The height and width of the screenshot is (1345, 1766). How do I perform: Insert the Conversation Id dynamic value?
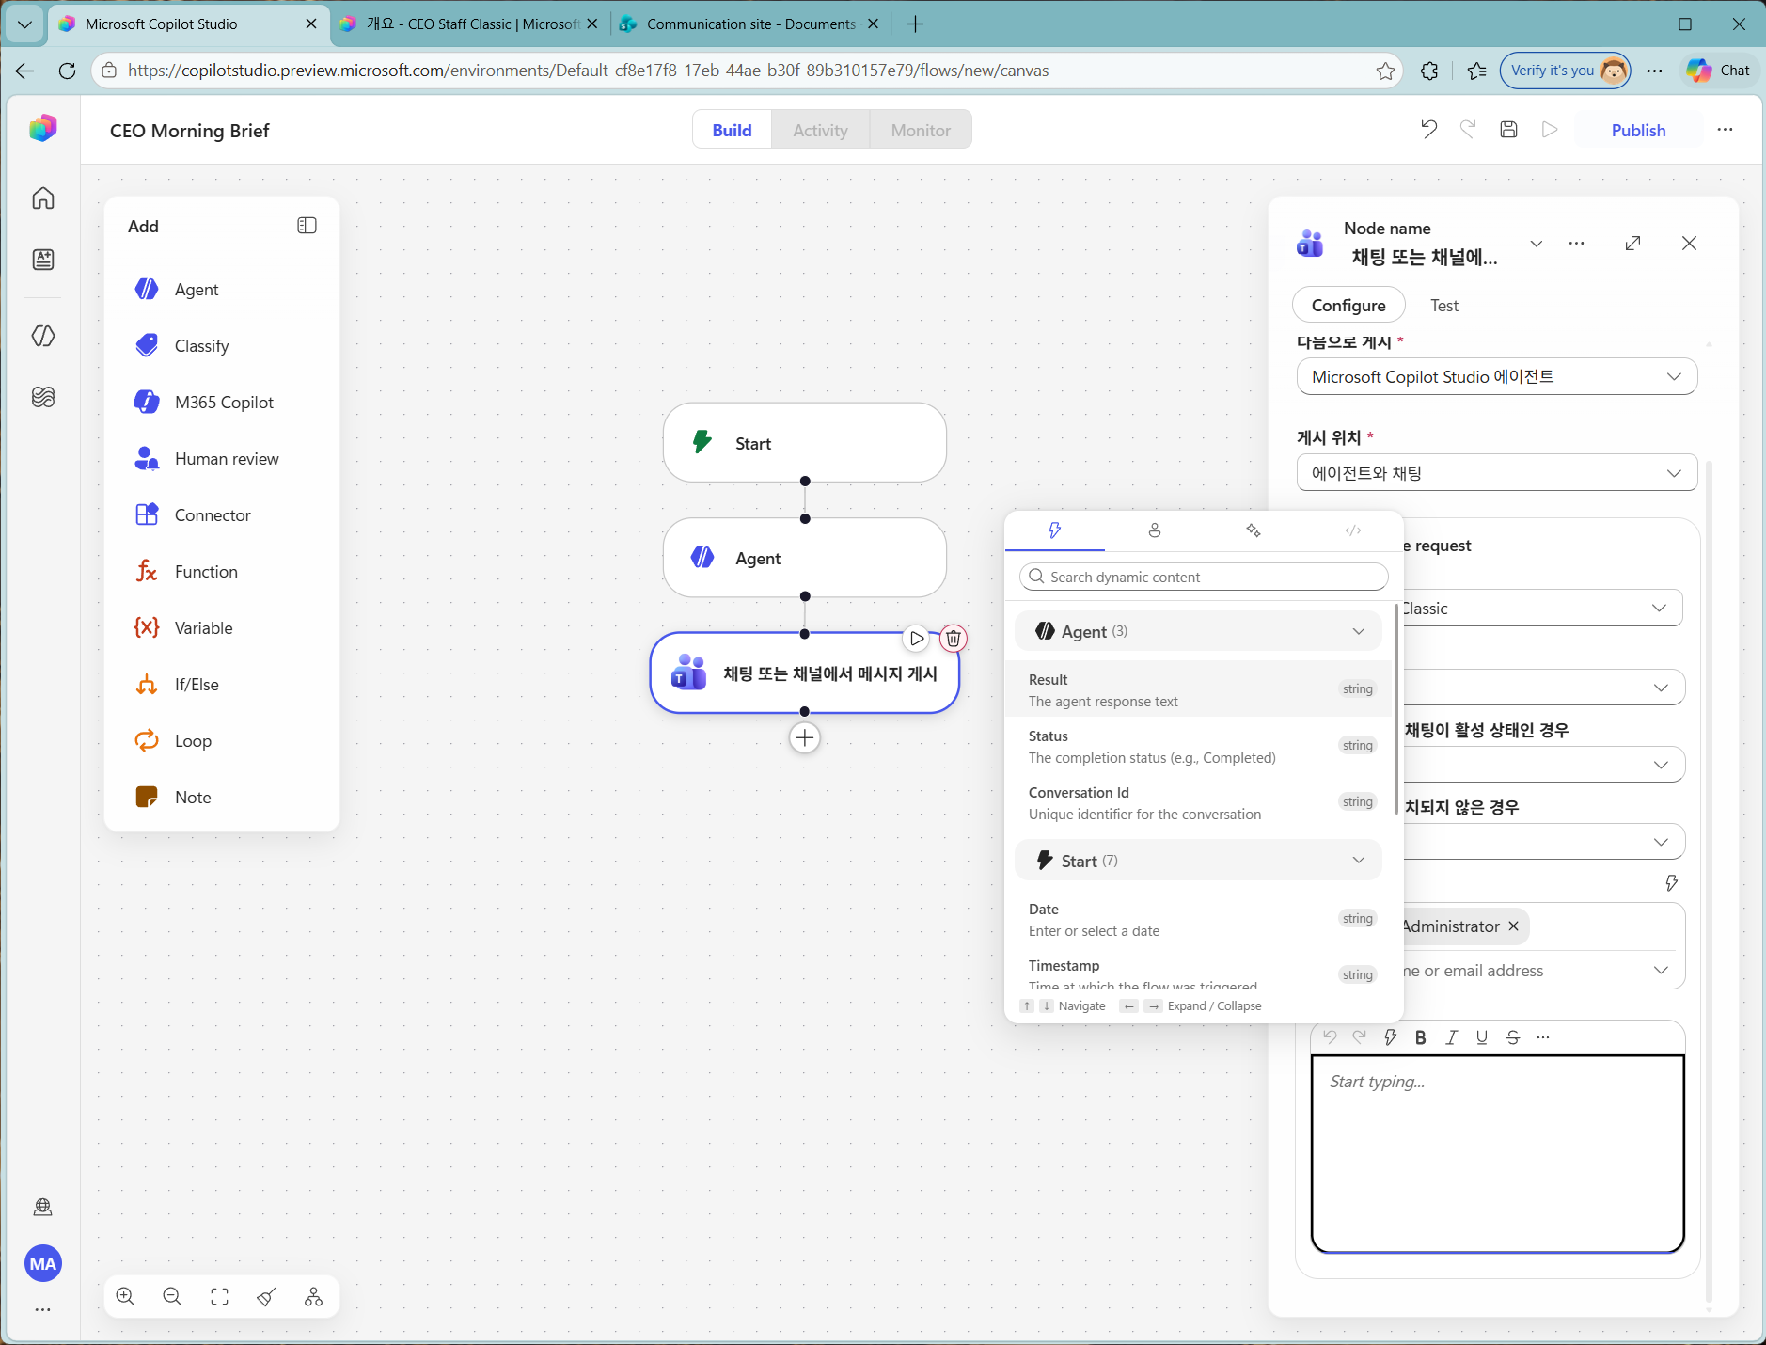point(1198,802)
